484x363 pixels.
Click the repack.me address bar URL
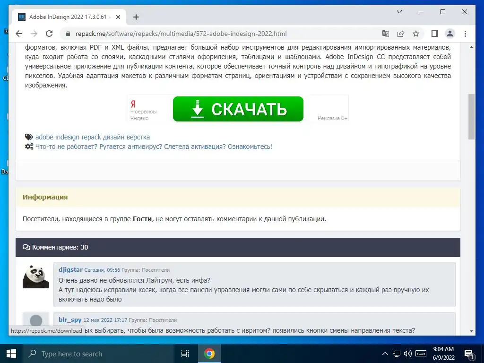tap(181, 34)
